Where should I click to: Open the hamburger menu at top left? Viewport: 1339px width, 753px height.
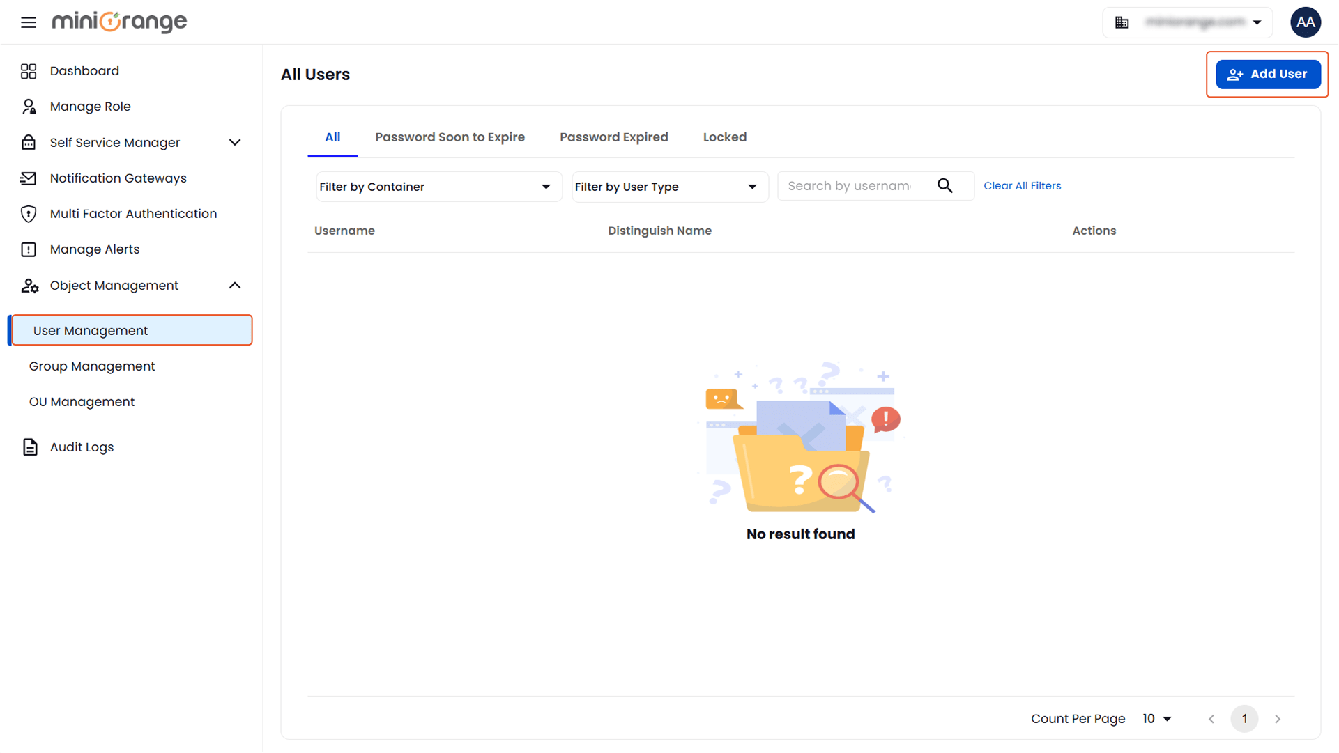coord(28,22)
